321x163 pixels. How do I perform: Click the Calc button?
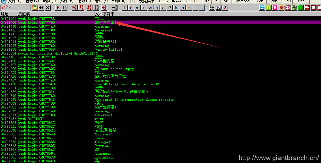260,1
